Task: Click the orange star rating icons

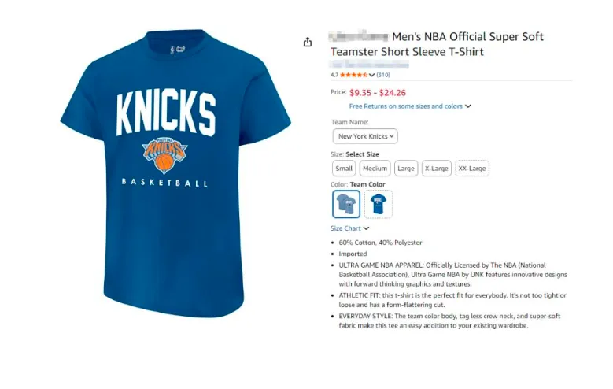Action: coord(353,75)
